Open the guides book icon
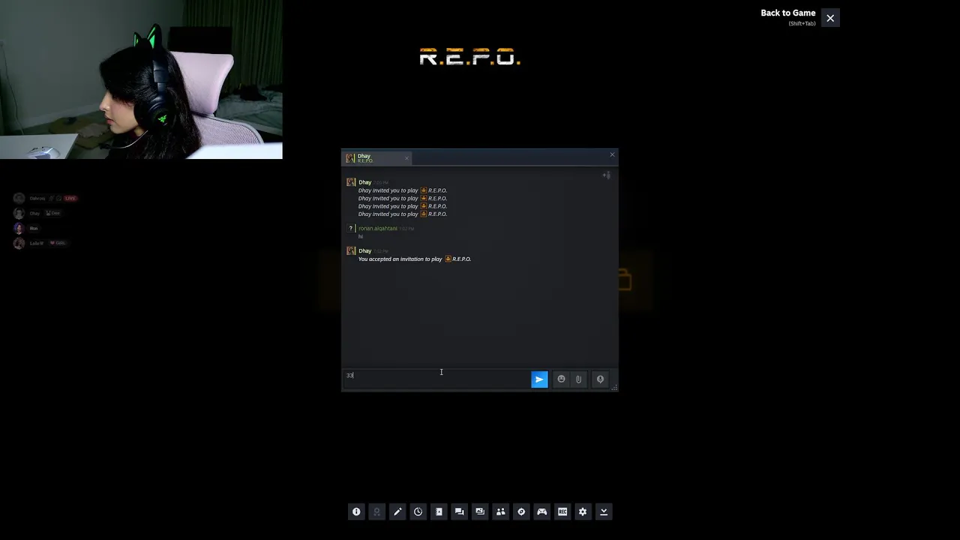Screen dimensions: 960x540 click(439, 511)
